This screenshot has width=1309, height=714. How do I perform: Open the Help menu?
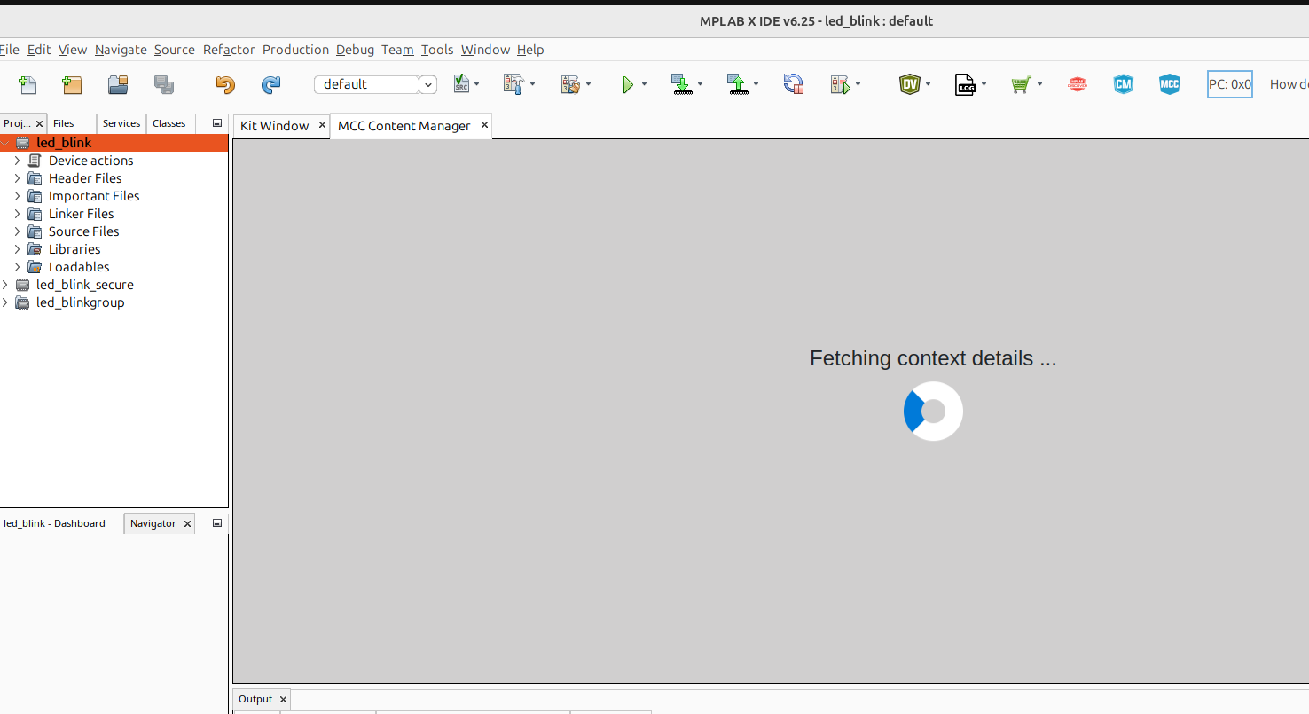click(x=530, y=50)
